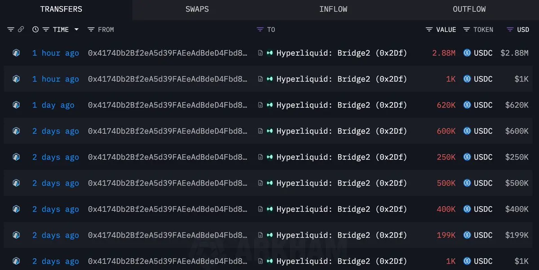Open Hyperliquid: Bridge2 in the 400K row
Screen dimensions: 539x270
pyautogui.click(x=341, y=209)
